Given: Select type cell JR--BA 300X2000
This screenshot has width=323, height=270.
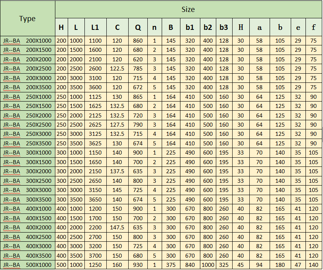Looking at the screenshot, I should [27, 171].
